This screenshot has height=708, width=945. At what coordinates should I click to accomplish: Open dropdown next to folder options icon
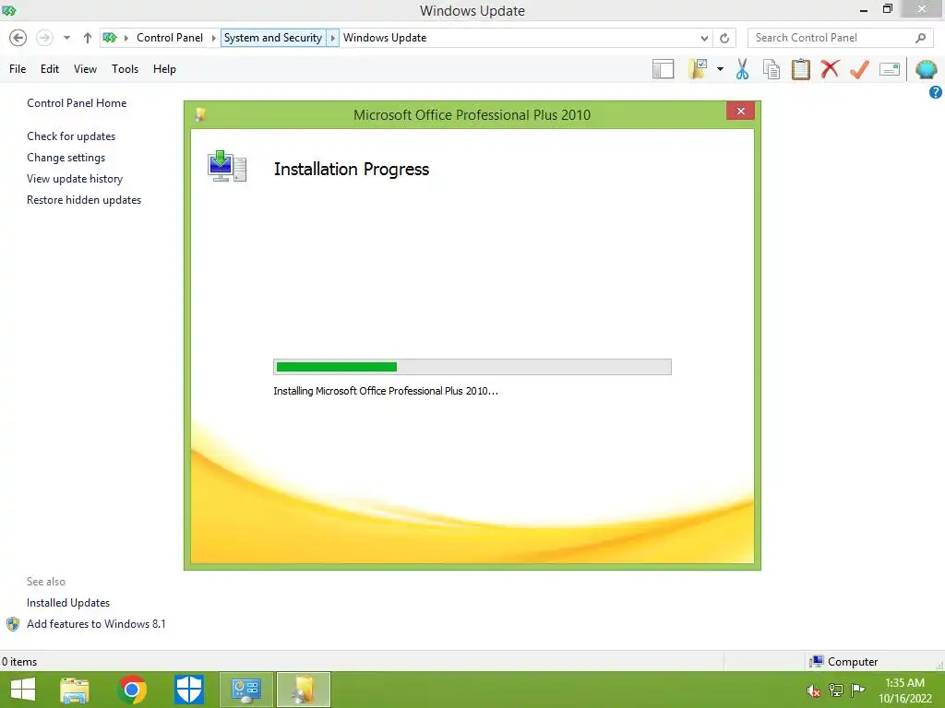click(x=720, y=69)
